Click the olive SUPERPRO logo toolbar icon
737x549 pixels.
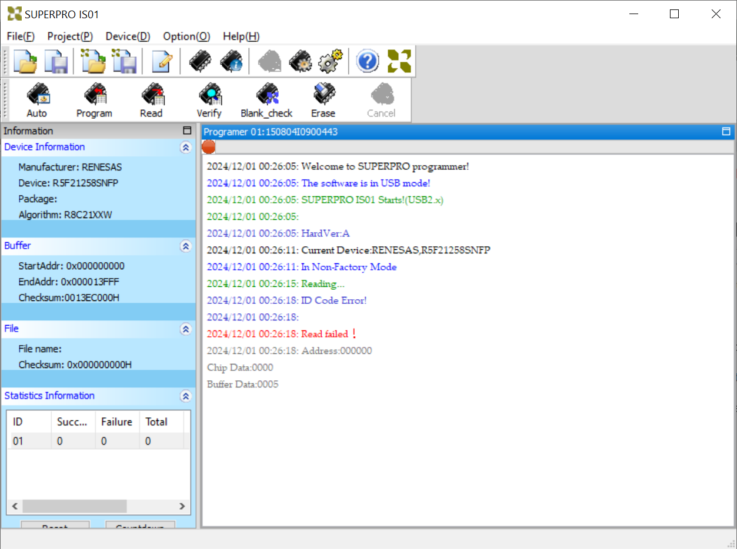[399, 61]
